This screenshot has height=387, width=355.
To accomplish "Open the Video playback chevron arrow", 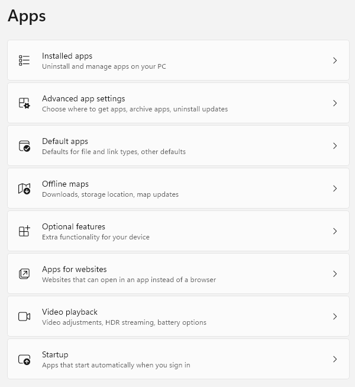I will 335,316.
